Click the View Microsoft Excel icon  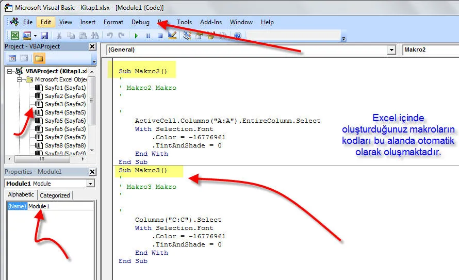(15, 36)
